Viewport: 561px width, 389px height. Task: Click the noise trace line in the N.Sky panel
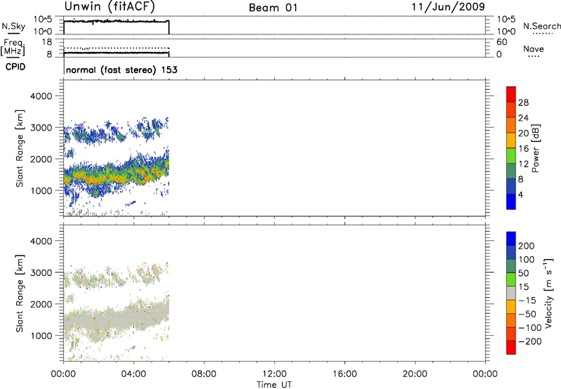116,22
